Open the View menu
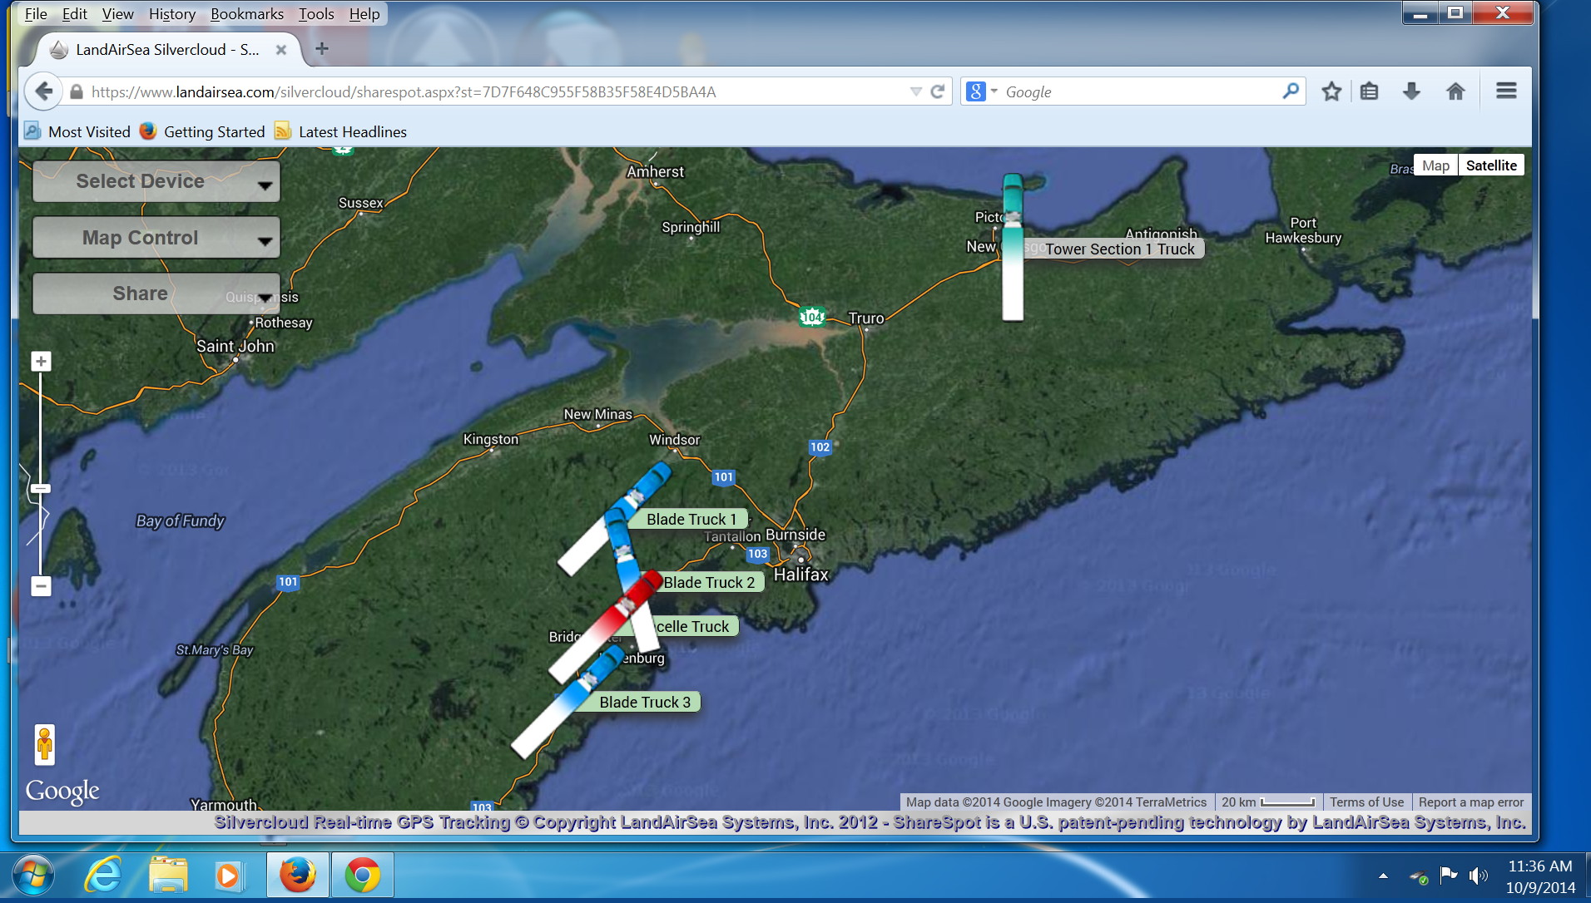 [117, 14]
